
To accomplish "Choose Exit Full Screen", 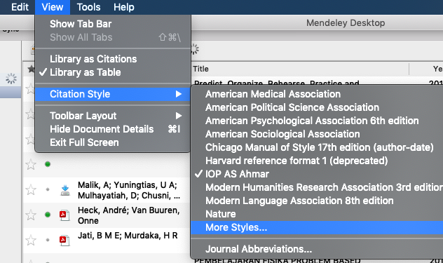I will point(112,142).
